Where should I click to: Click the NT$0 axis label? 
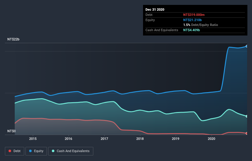(x=12, y=131)
